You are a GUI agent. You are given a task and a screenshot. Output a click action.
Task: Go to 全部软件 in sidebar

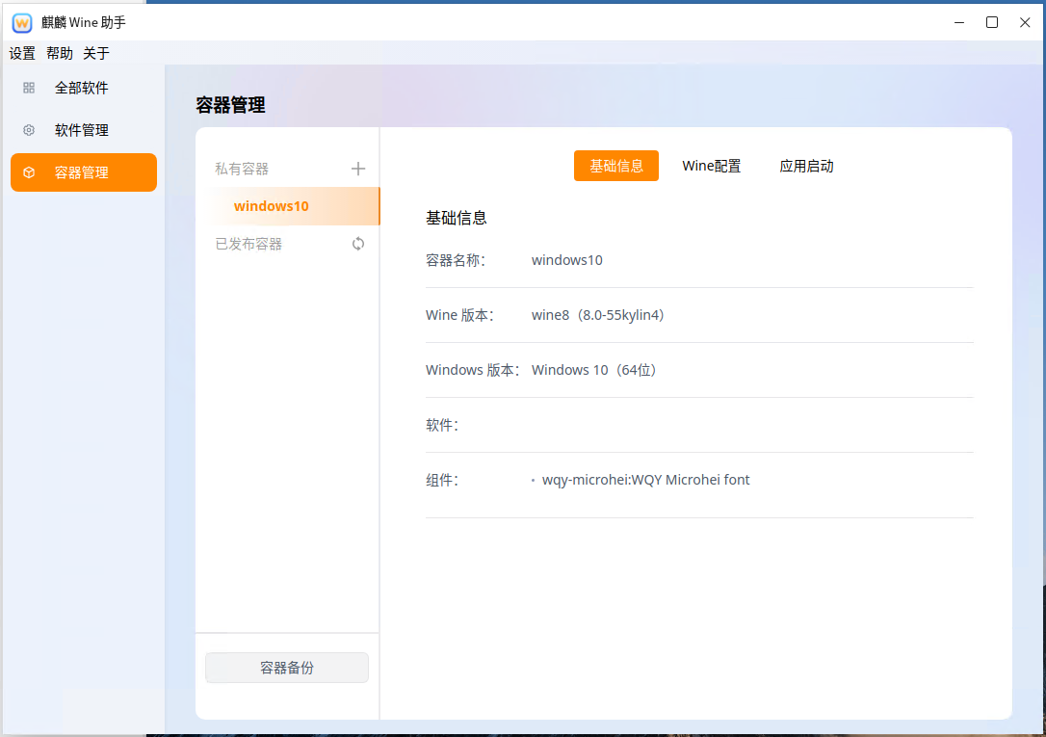(84, 88)
